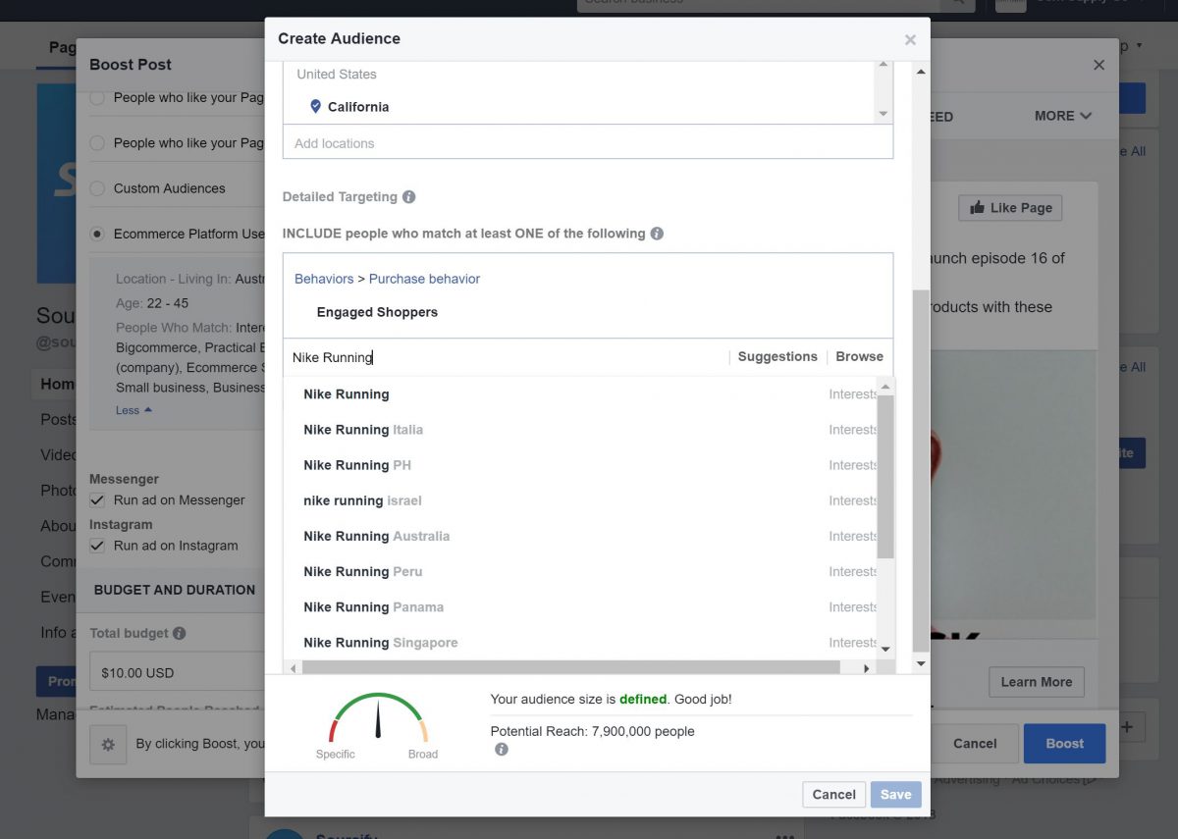
Task: Click Cancel in Create Audience dialog
Action: pyautogui.click(x=833, y=795)
